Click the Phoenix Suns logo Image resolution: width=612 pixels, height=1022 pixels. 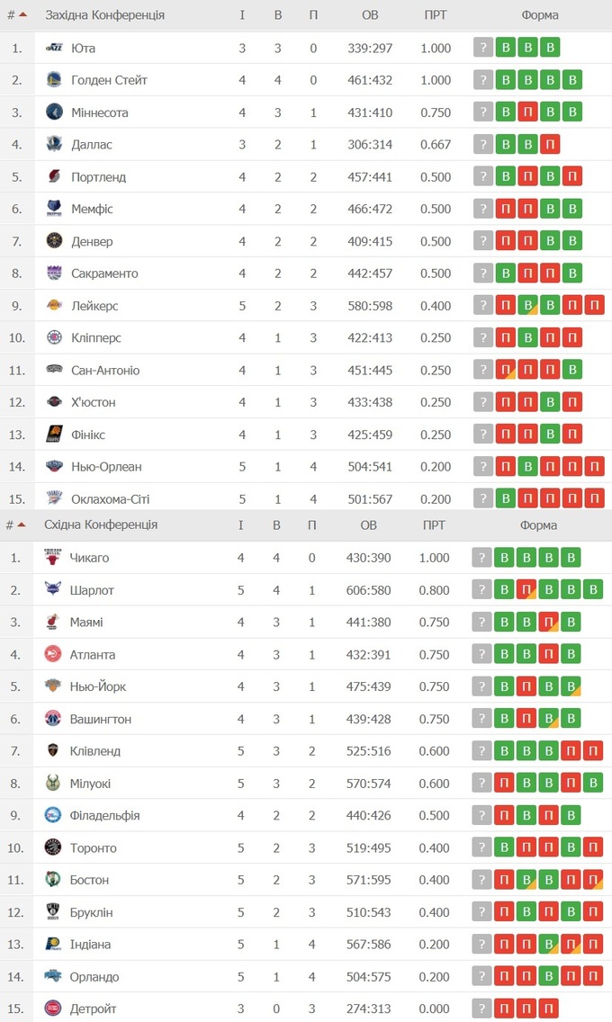pos(55,435)
